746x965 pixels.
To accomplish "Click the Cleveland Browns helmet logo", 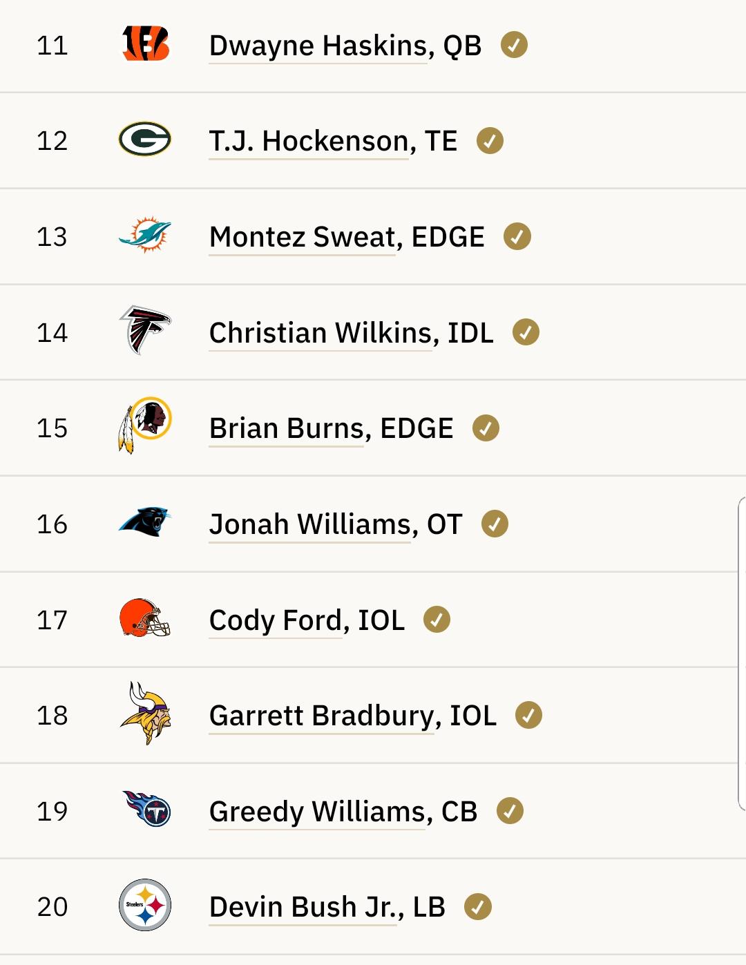I will (145, 618).
